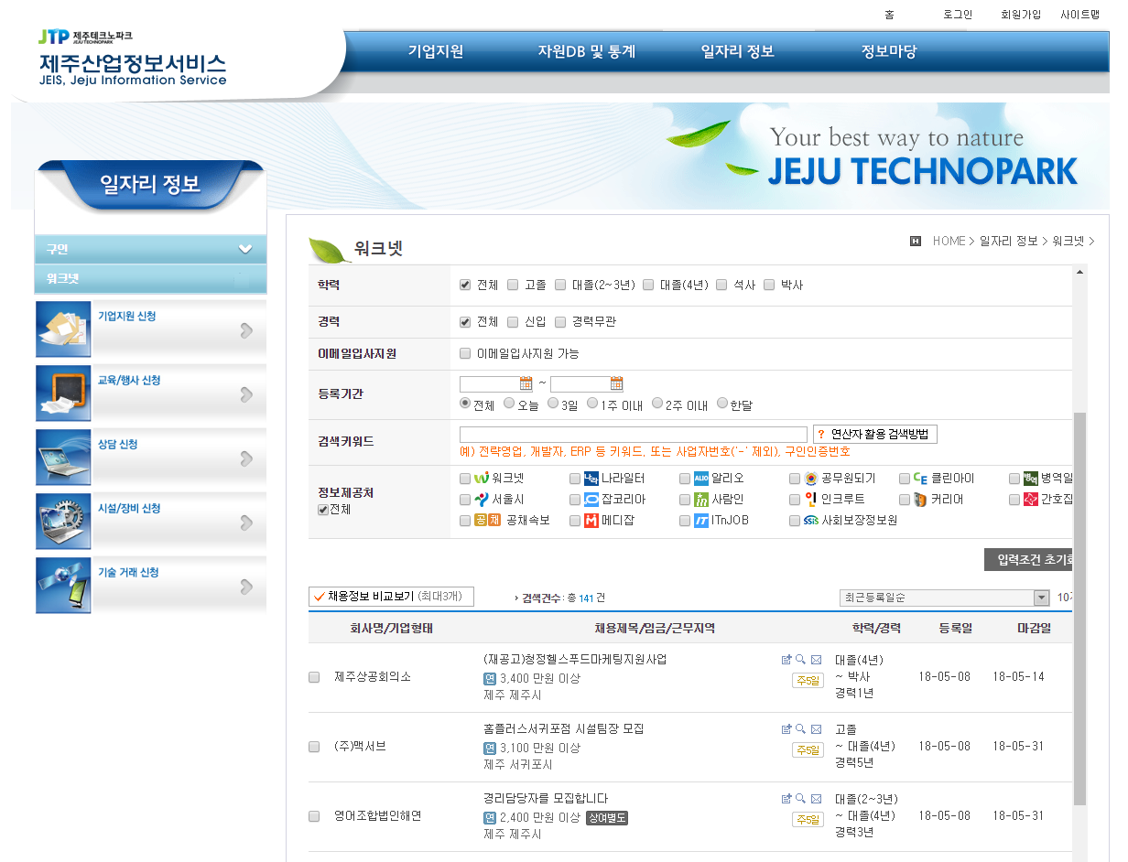
Task: Open the 최근등록일순 sort dropdown
Action: 944,598
